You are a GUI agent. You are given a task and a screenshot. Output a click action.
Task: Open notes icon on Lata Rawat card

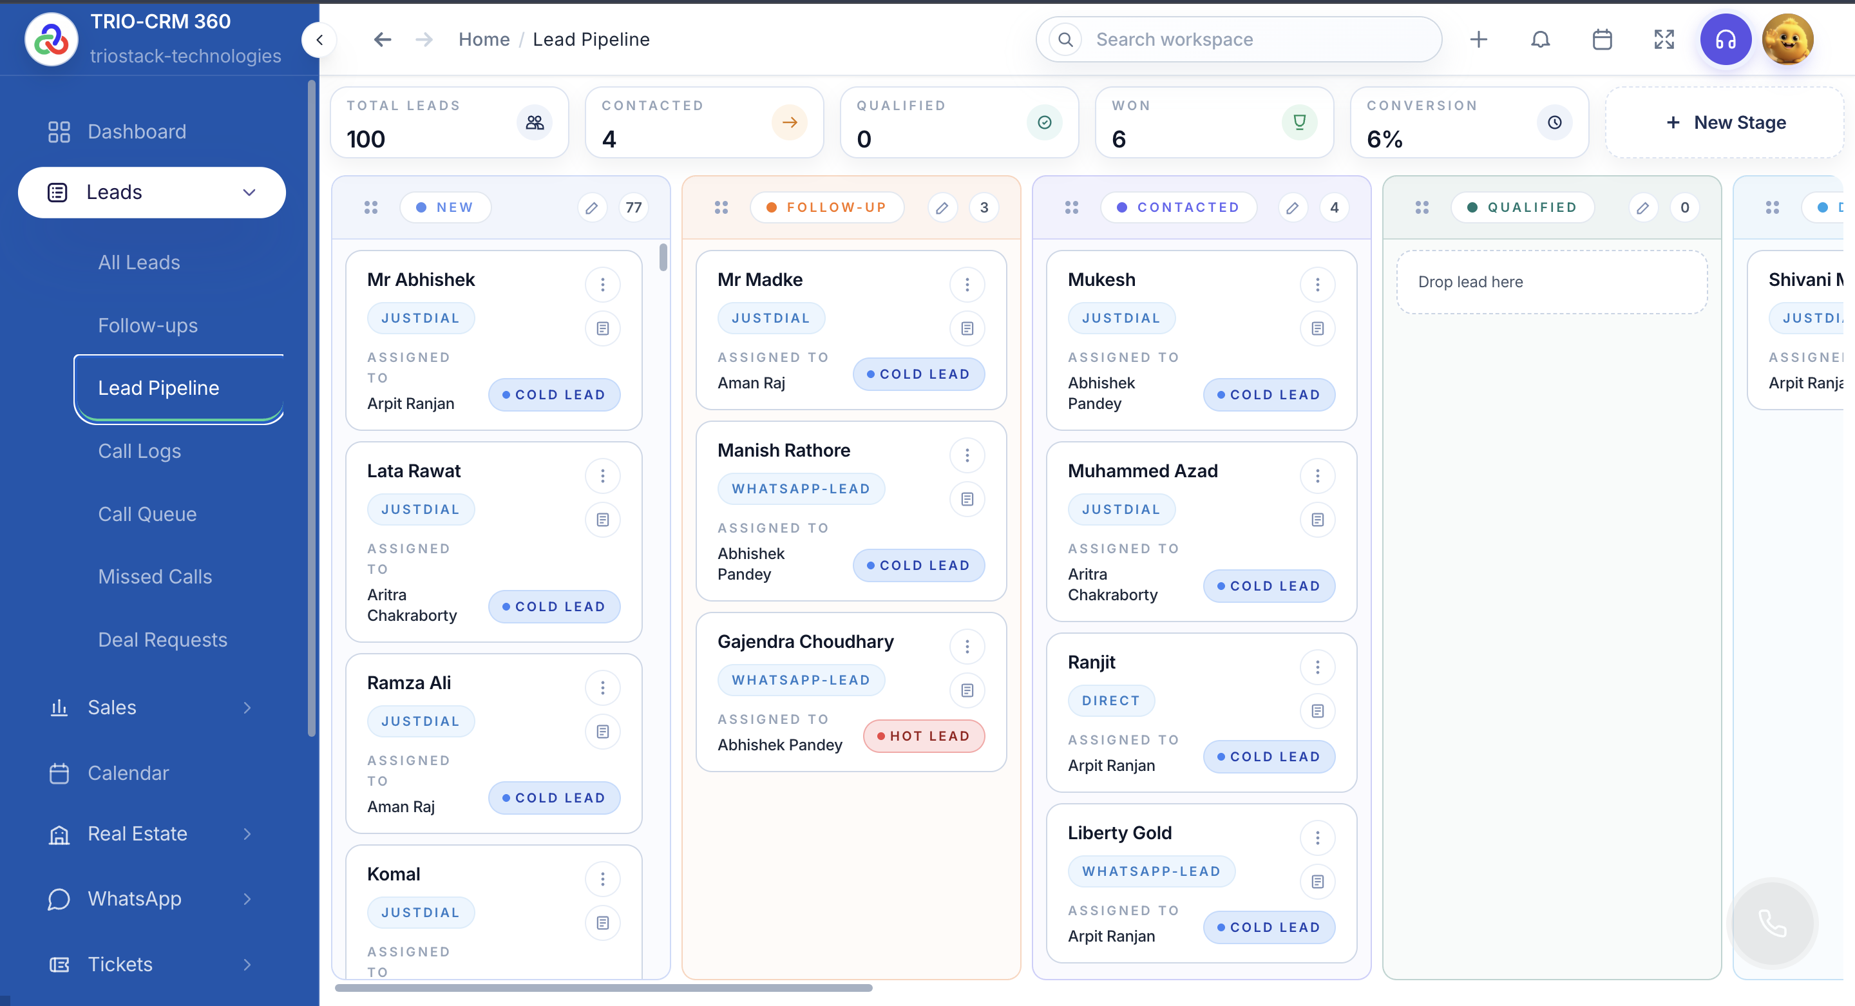coord(603,520)
